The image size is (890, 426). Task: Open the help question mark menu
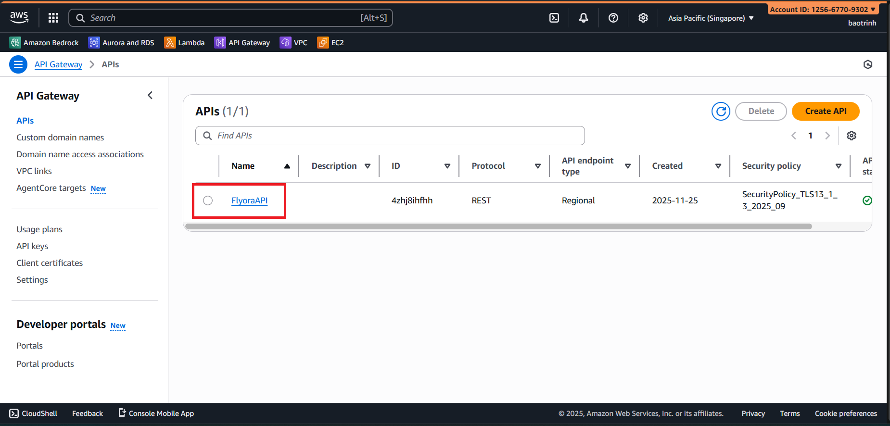613,18
